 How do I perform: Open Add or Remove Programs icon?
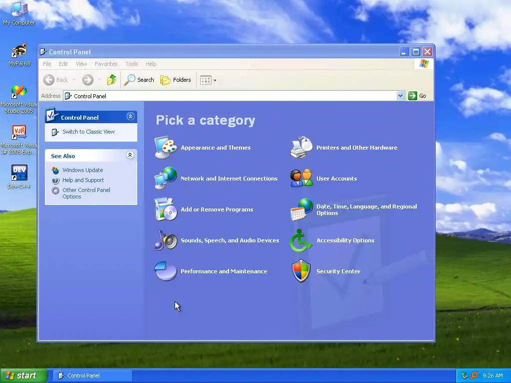point(166,209)
